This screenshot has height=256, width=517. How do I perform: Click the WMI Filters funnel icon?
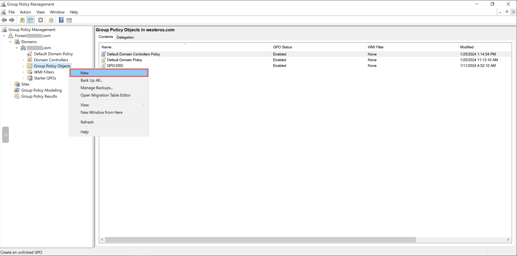[x=30, y=72]
